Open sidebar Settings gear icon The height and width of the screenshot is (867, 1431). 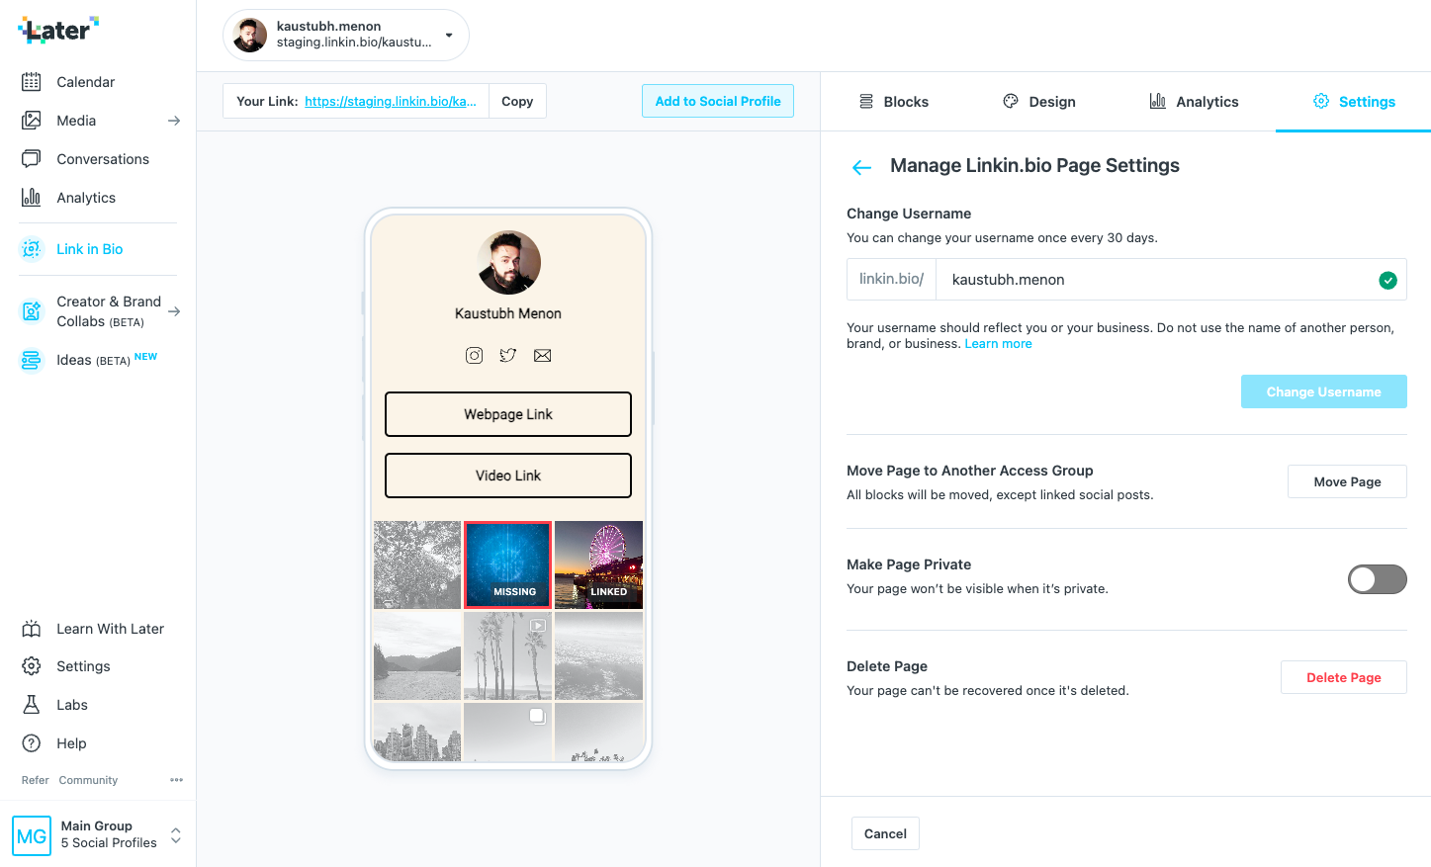32,666
